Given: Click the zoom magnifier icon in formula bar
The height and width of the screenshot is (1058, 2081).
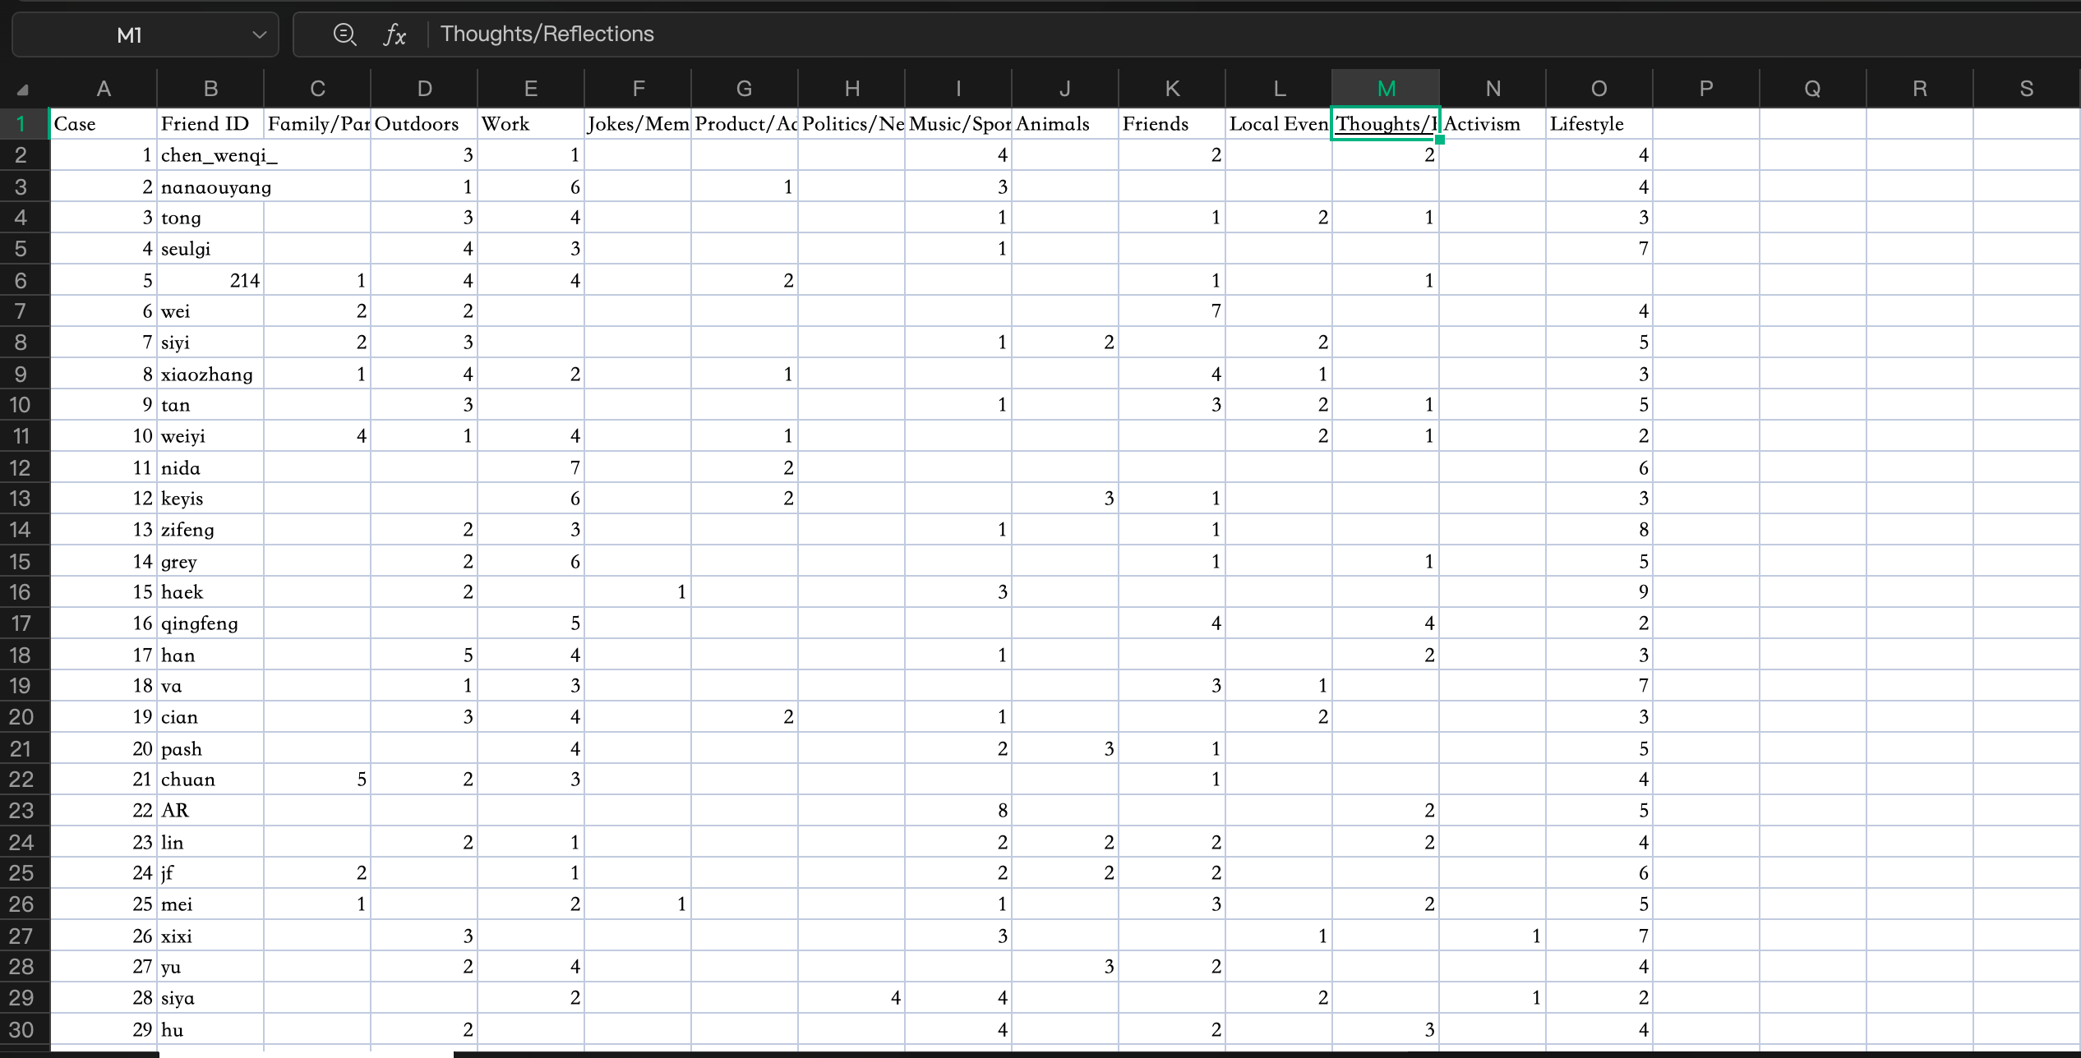Looking at the screenshot, I should [x=344, y=34].
